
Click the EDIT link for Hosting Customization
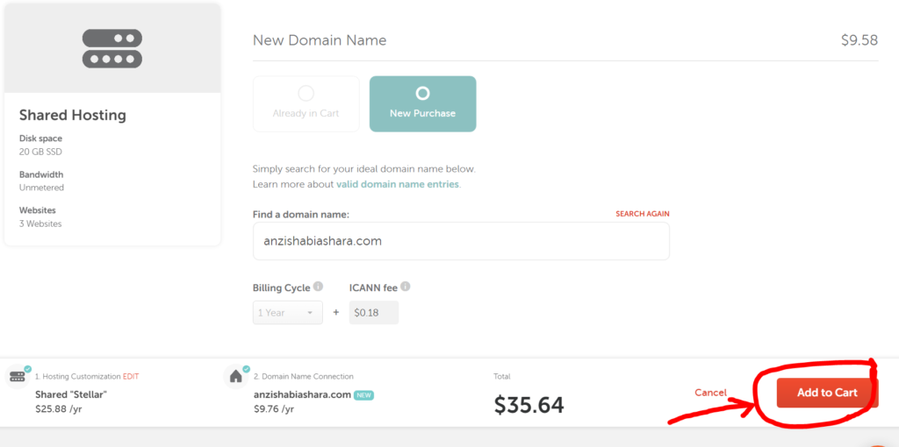131,377
